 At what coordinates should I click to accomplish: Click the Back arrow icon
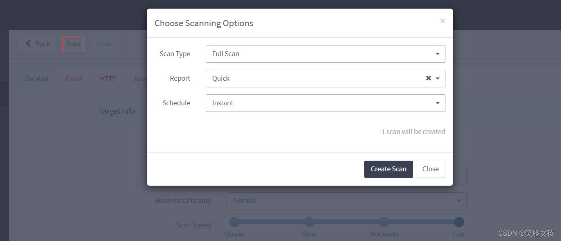pyautogui.click(x=28, y=43)
